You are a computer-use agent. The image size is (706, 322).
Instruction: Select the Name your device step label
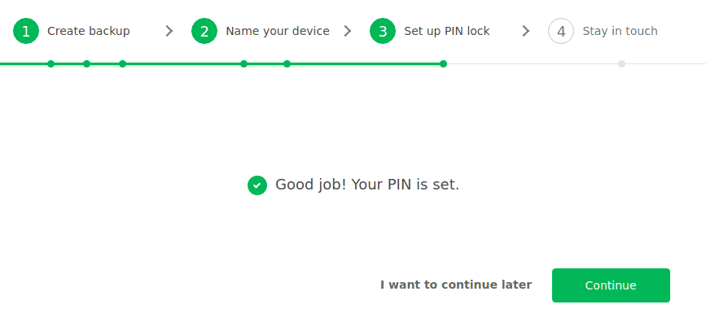[278, 31]
